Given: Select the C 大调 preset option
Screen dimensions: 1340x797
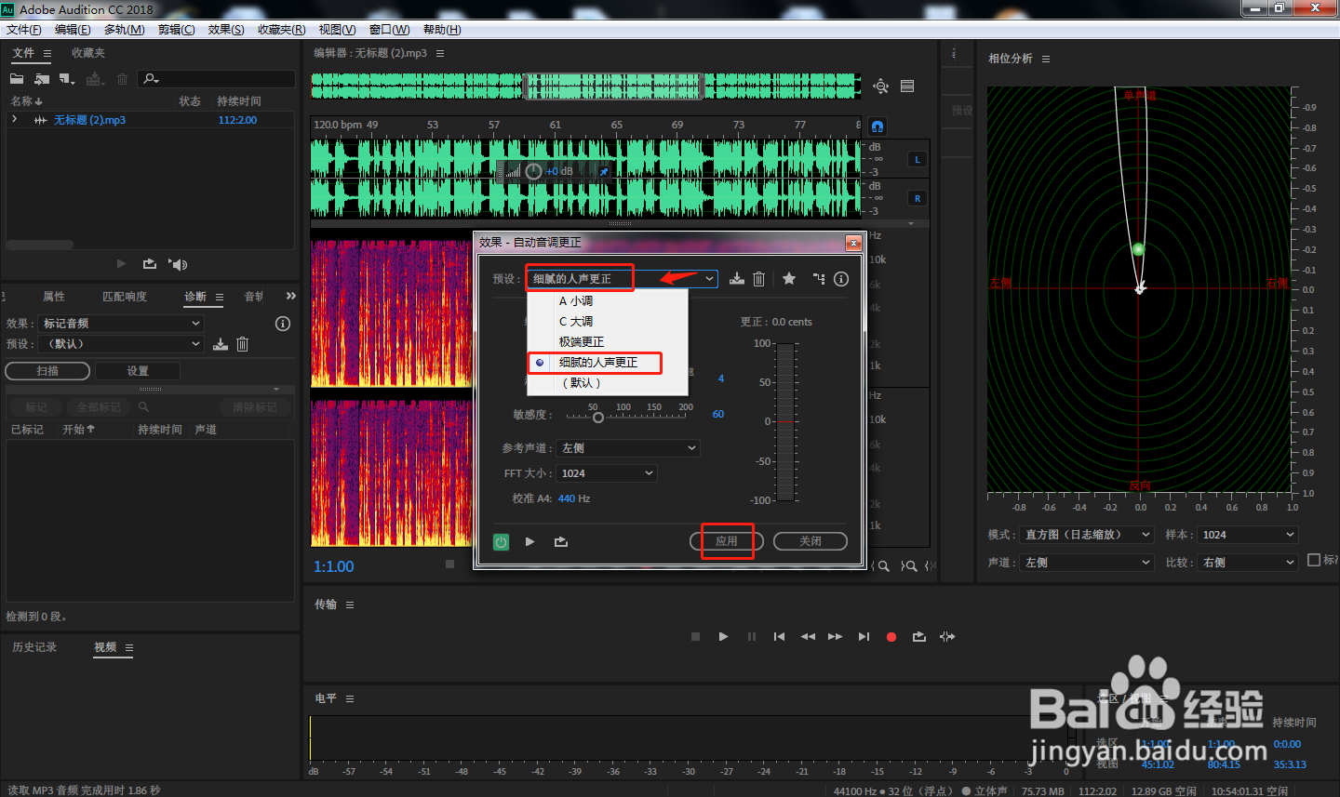Looking at the screenshot, I should tap(608, 322).
